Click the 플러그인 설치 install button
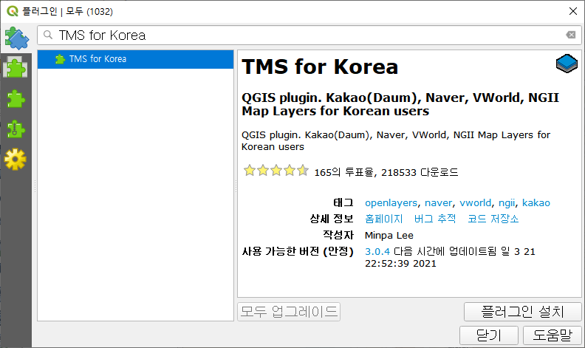Screen dimensions: 585x348 (x=522, y=311)
